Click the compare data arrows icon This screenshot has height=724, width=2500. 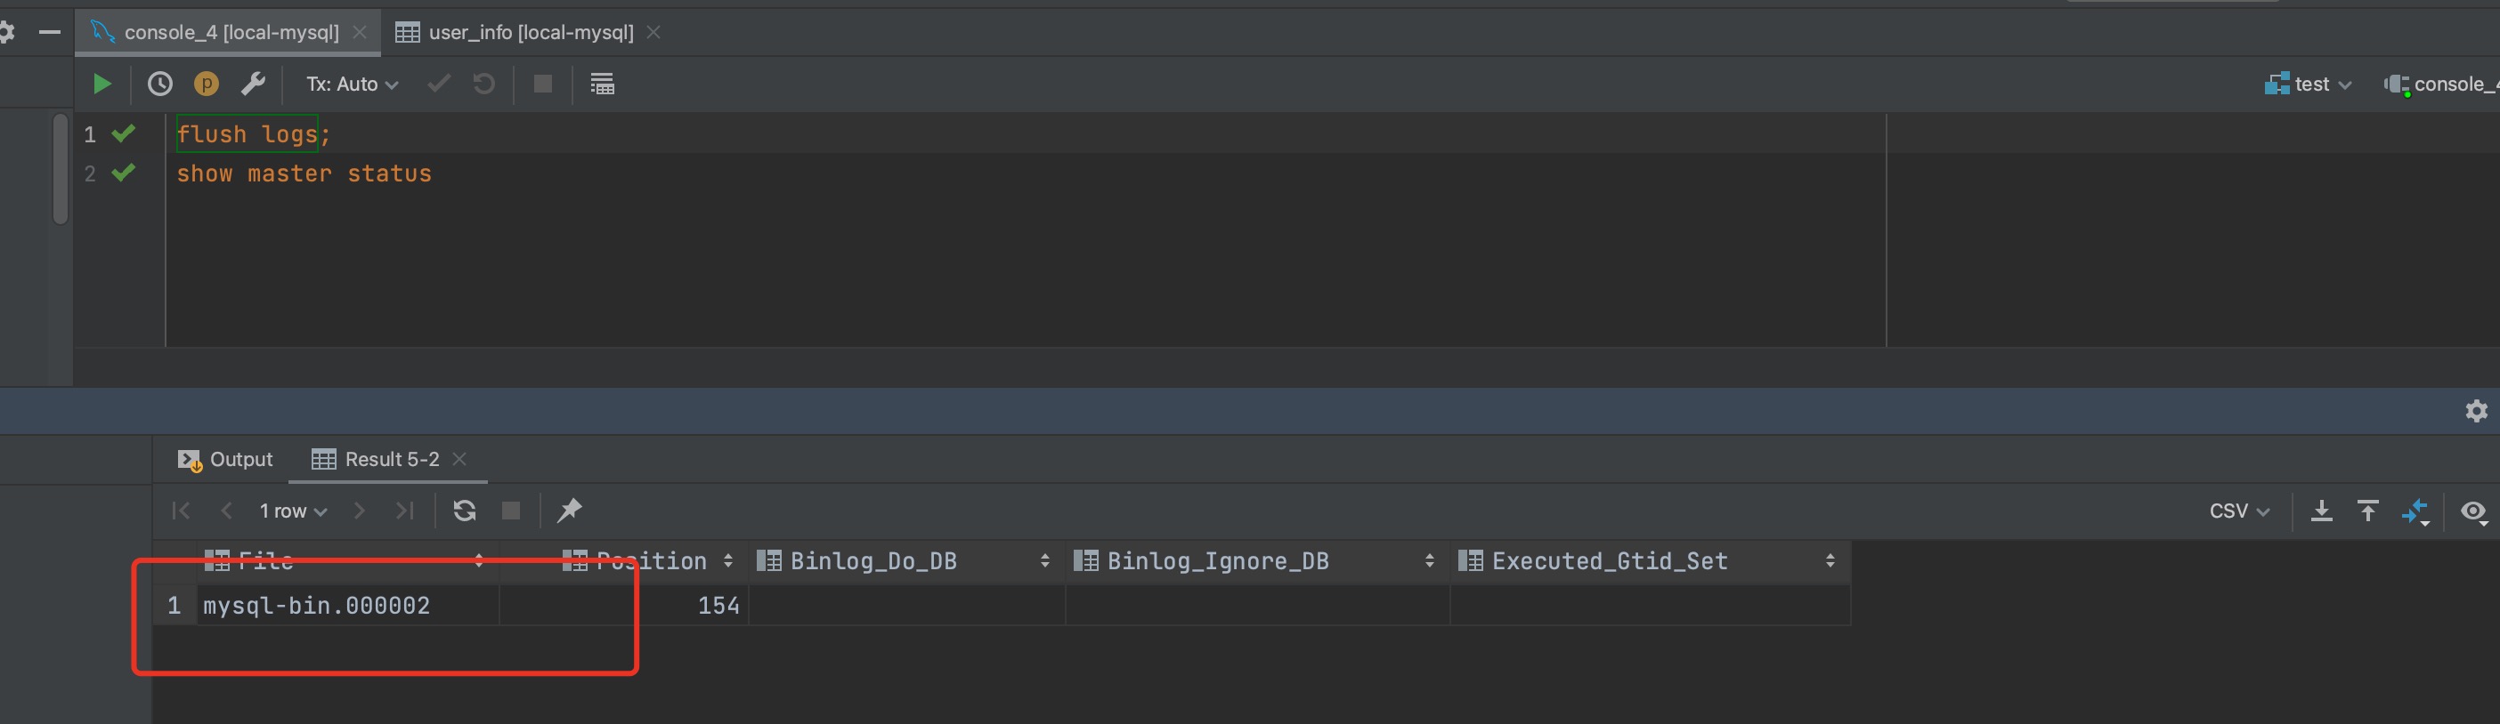[2415, 511]
